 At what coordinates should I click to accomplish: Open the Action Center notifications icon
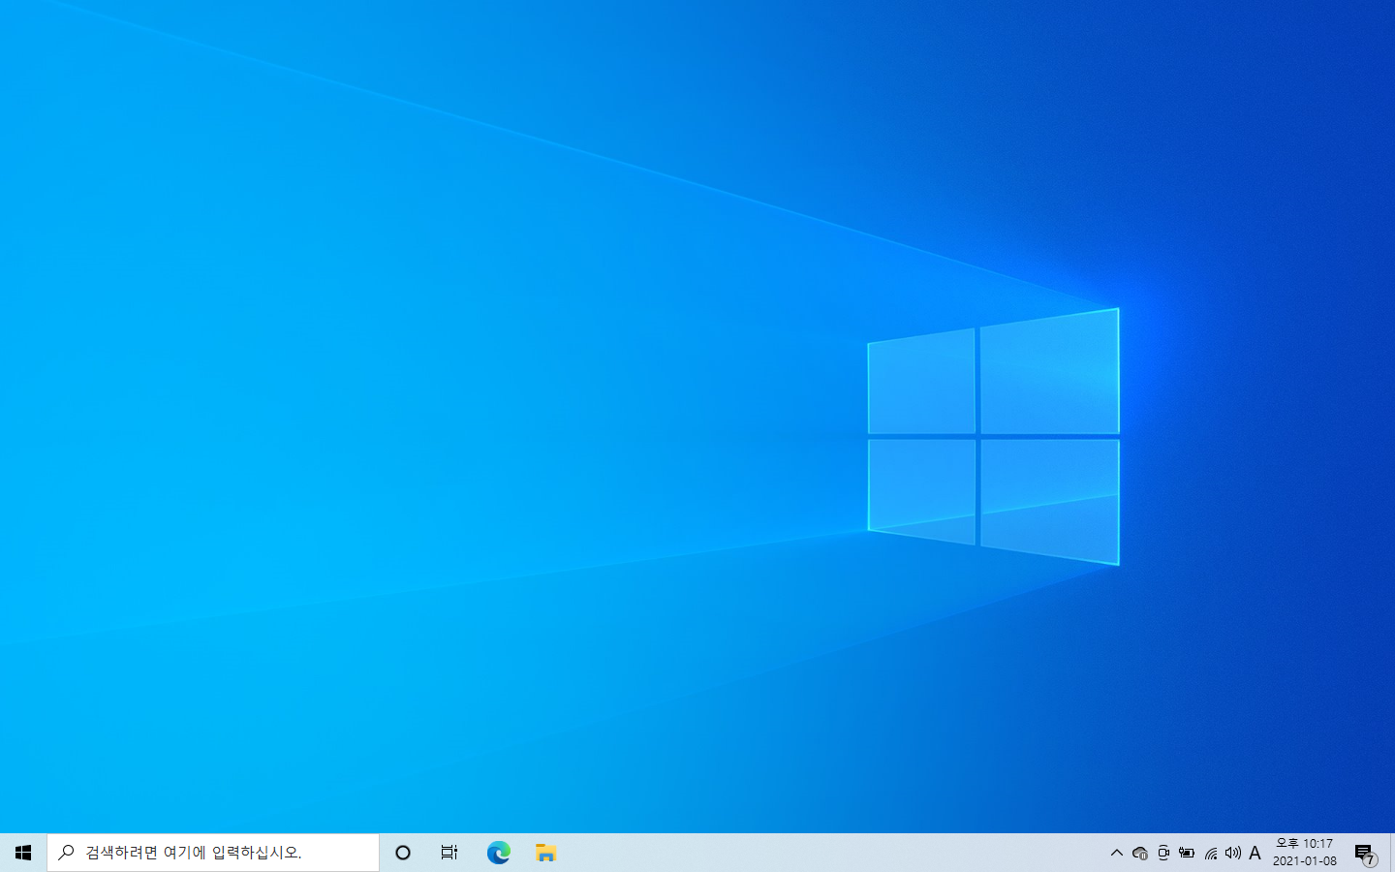point(1365,854)
